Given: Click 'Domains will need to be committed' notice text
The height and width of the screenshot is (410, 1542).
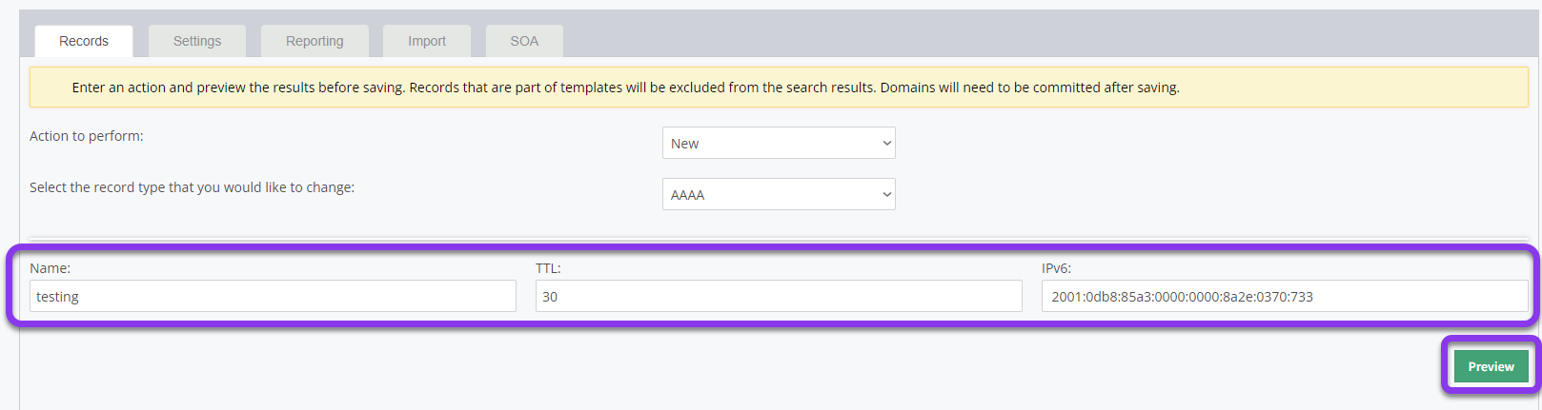Looking at the screenshot, I should click(1029, 88).
